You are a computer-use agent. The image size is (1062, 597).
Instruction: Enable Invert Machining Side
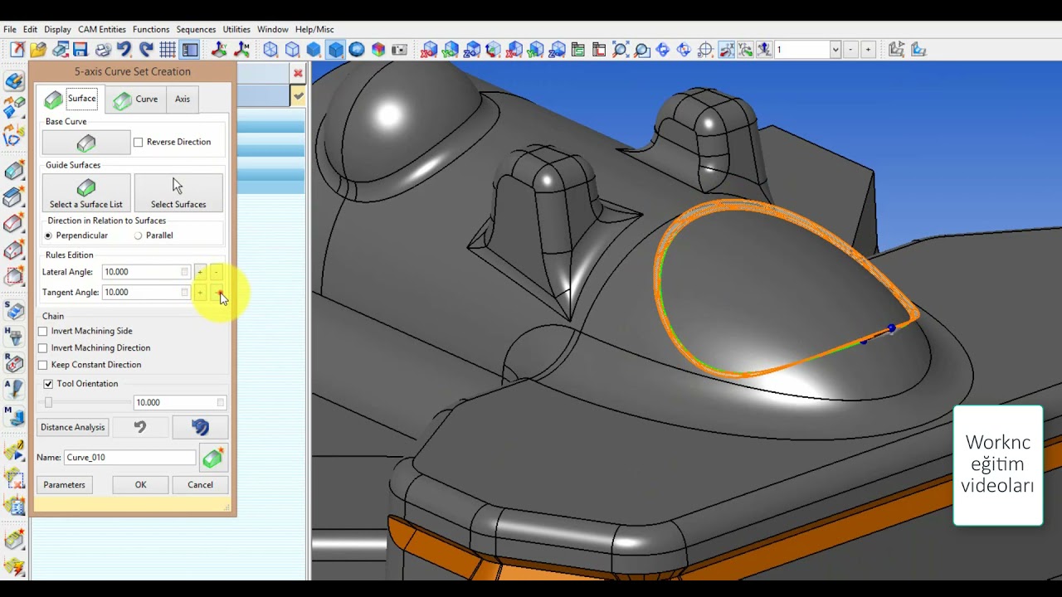pyautogui.click(x=43, y=331)
